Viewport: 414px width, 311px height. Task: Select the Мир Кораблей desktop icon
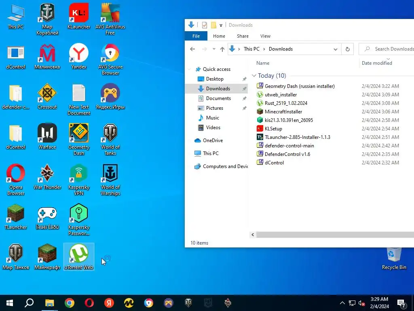(x=47, y=20)
